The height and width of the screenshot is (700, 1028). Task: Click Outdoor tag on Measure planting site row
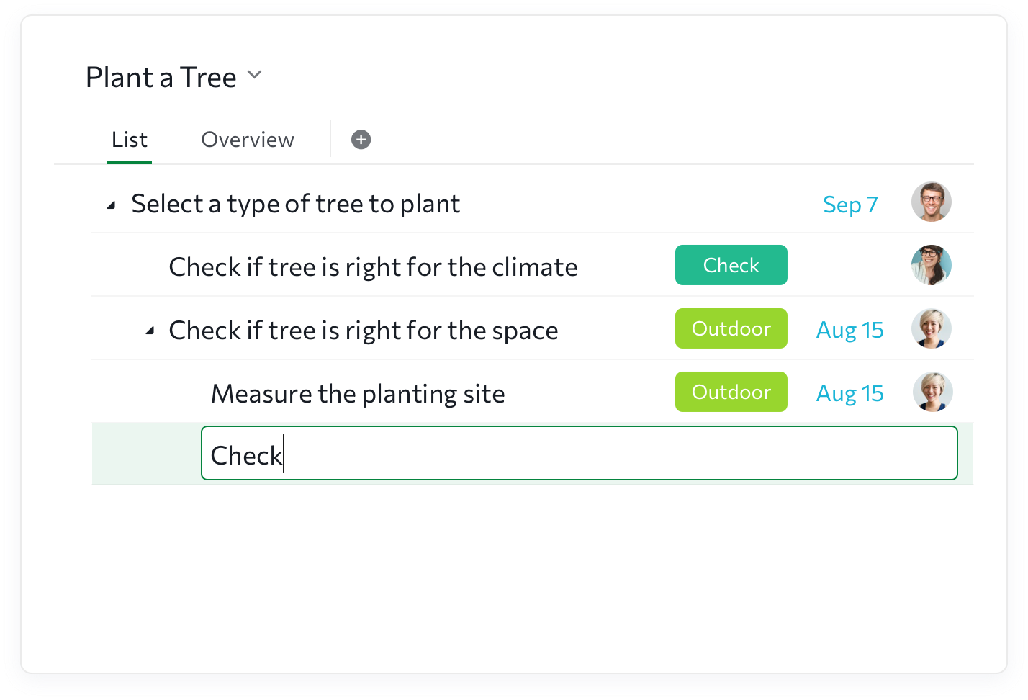click(731, 392)
